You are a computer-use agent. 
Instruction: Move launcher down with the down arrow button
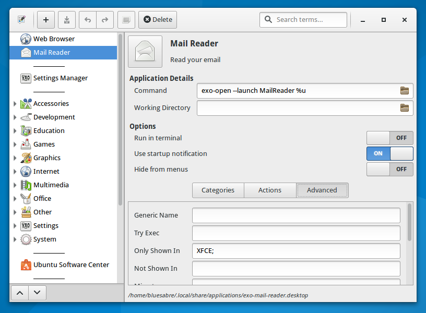[x=37, y=293]
